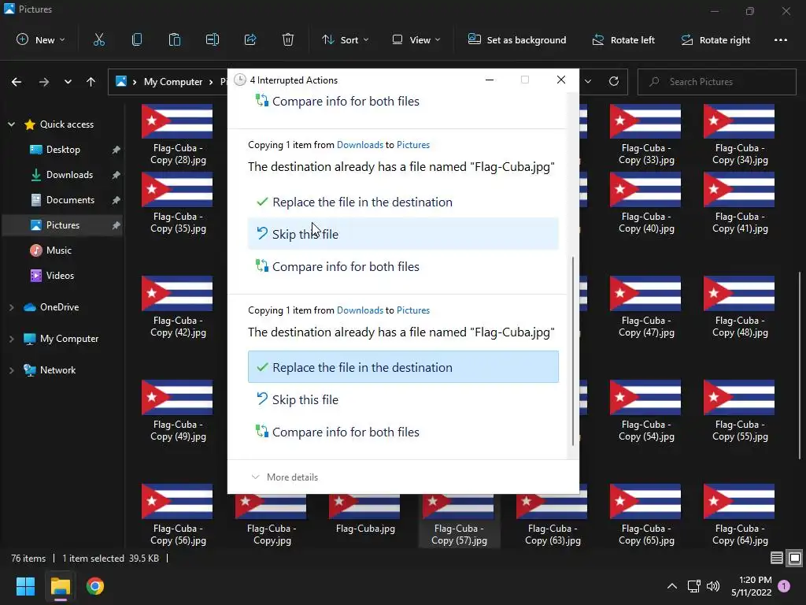The image size is (806, 605).
Task: Close the Interrupted Actions dialog
Action: (x=561, y=80)
